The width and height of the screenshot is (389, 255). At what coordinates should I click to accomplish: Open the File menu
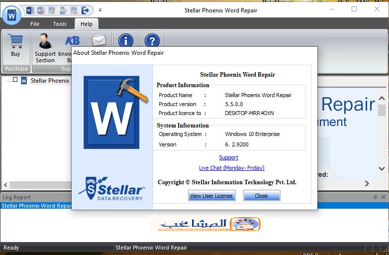35,24
